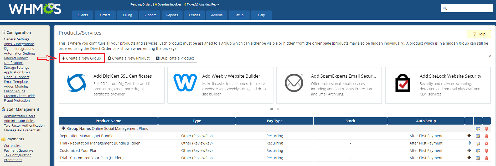Image resolution: width=496 pixels, height=166 pixels.
Task: Open the Overdue Invoices link
Action: (168, 4)
